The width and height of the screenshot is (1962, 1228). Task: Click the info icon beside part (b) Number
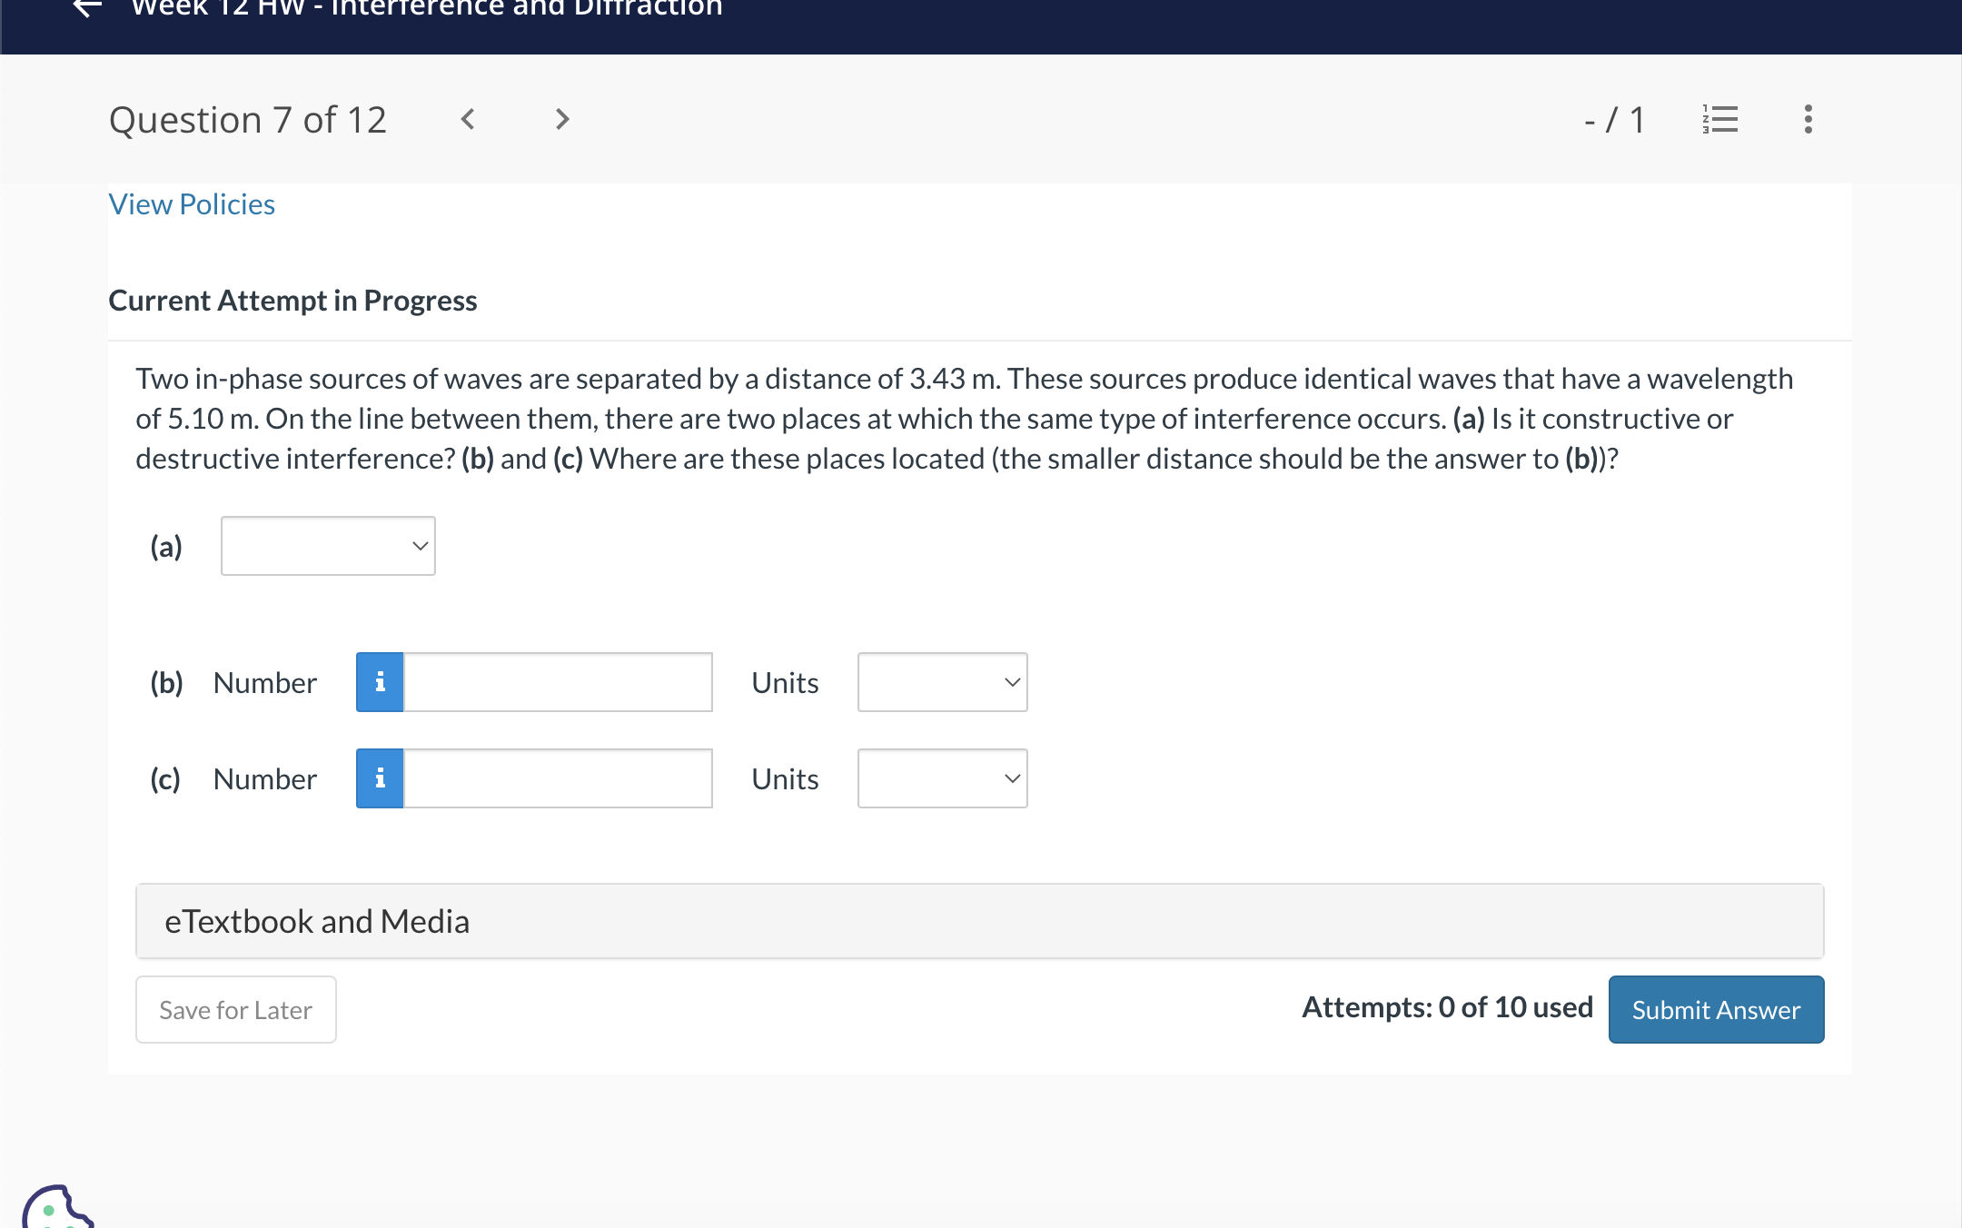click(x=379, y=682)
